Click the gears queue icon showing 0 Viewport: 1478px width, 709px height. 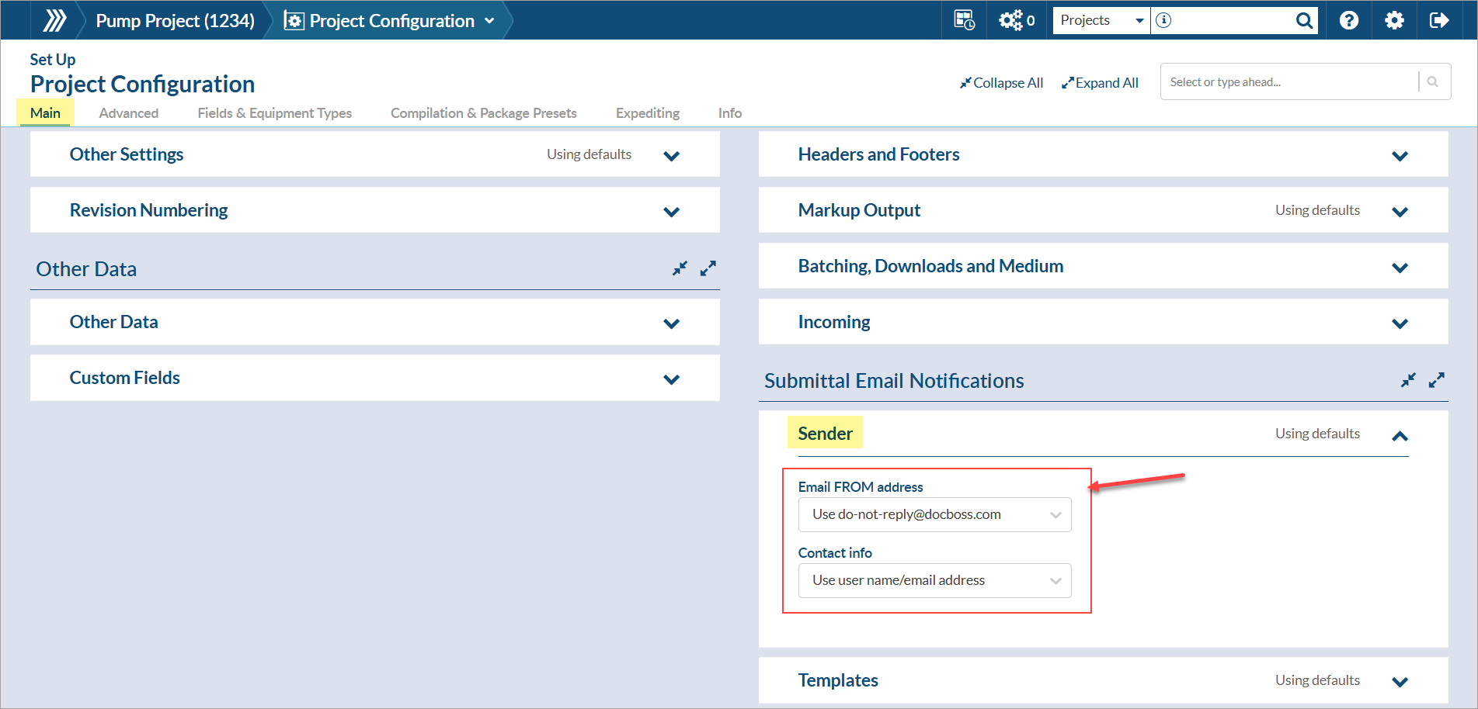(1016, 20)
